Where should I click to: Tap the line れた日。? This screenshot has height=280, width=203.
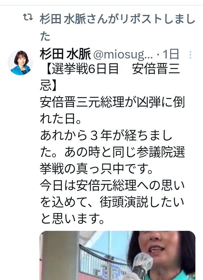click(61, 119)
